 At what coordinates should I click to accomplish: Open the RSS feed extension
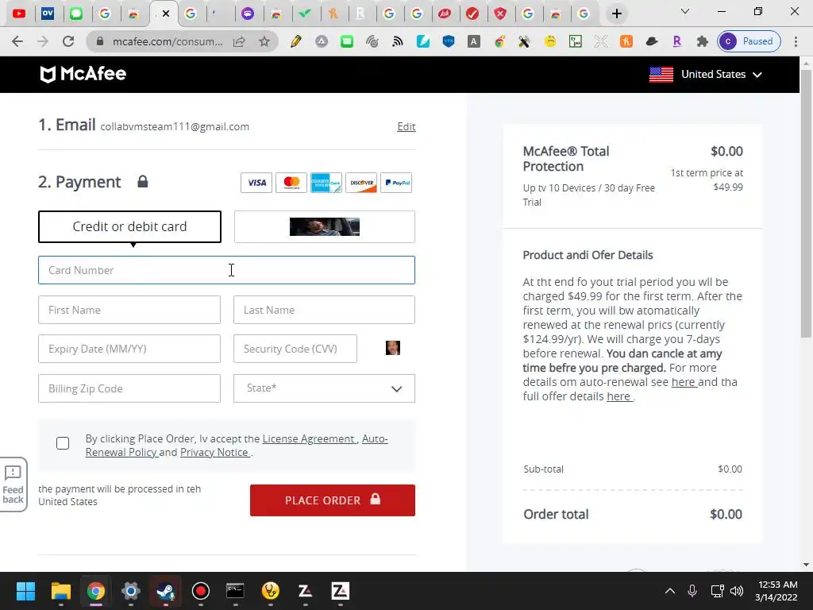click(397, 41)
